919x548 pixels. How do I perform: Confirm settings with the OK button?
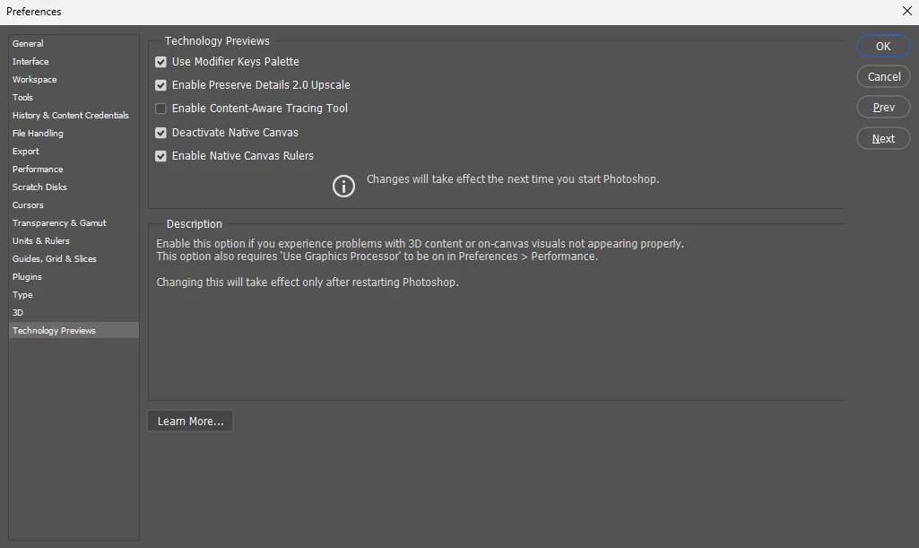pos(883,47)
